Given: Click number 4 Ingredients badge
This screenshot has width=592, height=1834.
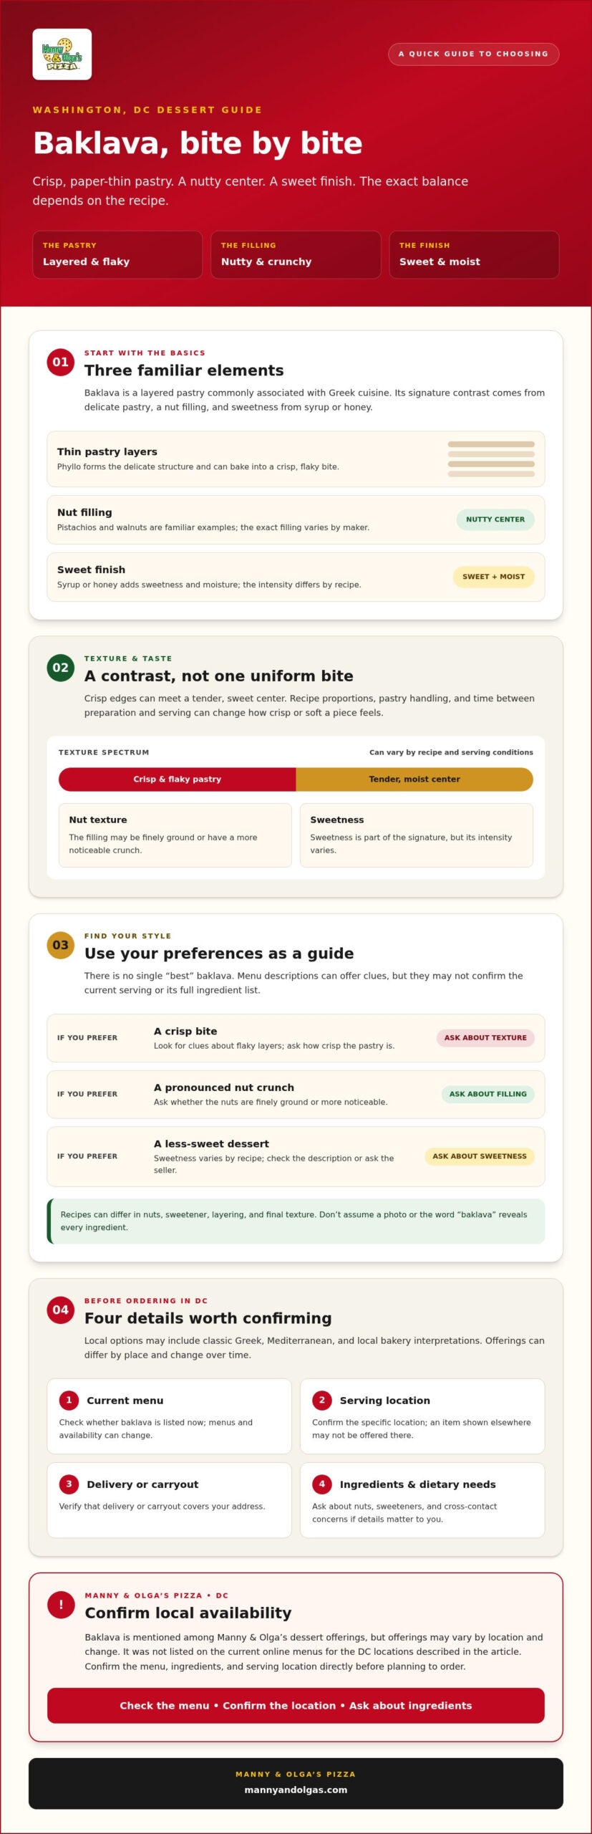Looking at the screenshot, I should [322, 1484].
